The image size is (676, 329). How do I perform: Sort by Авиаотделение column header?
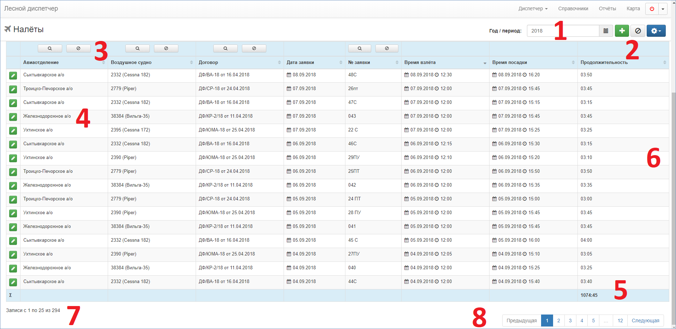[64, 63]
